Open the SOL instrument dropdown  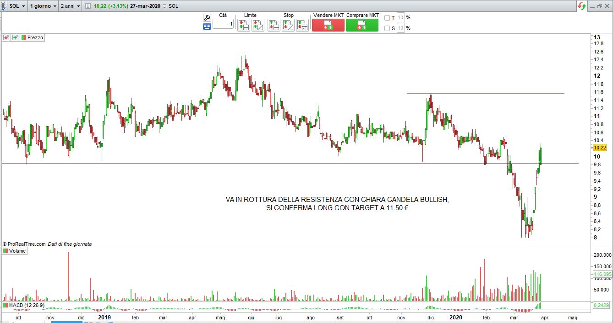pos(17,6)
